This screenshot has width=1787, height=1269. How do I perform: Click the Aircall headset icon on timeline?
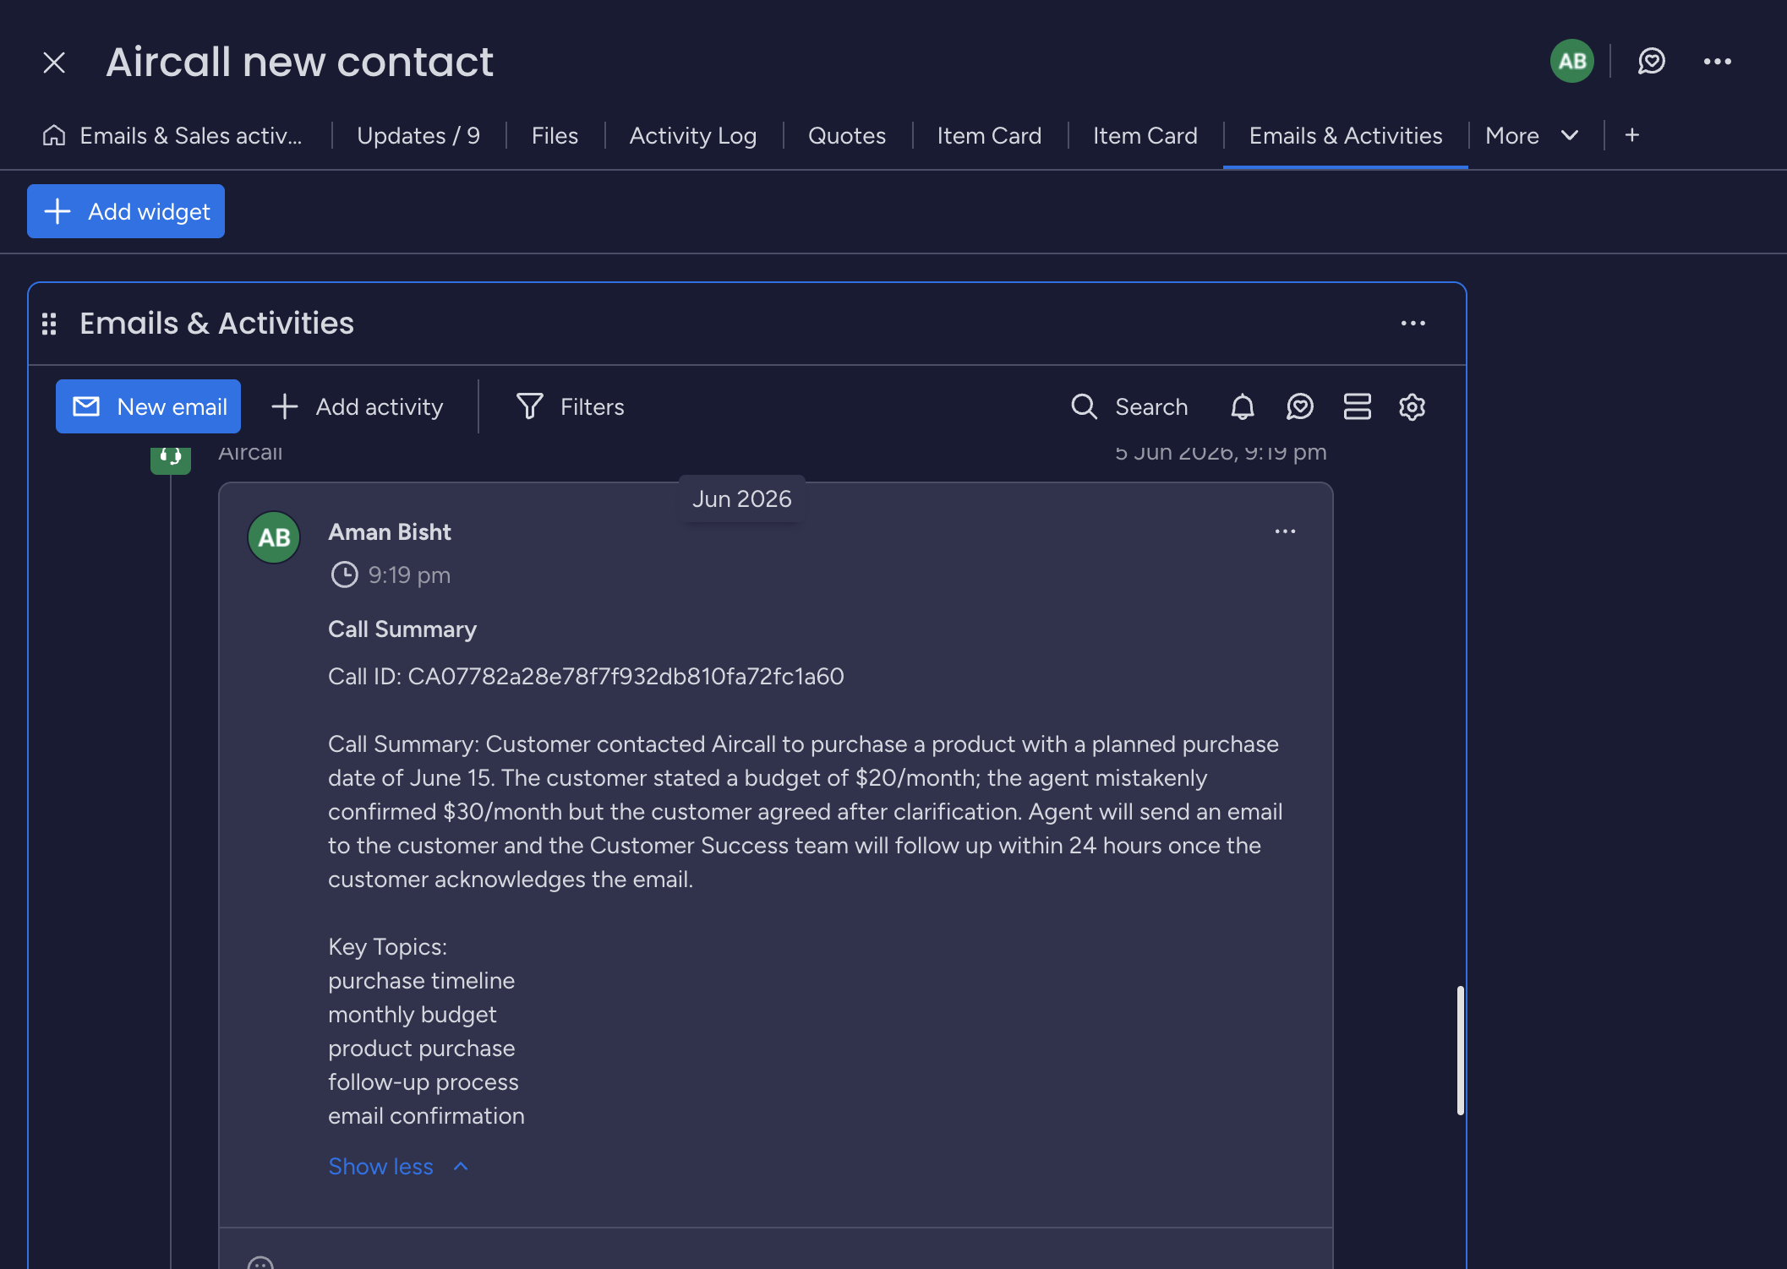tap(171, 457)
